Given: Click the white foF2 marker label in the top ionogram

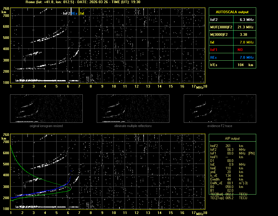Looking at the screenshot, I should click(x=66, y=13).
